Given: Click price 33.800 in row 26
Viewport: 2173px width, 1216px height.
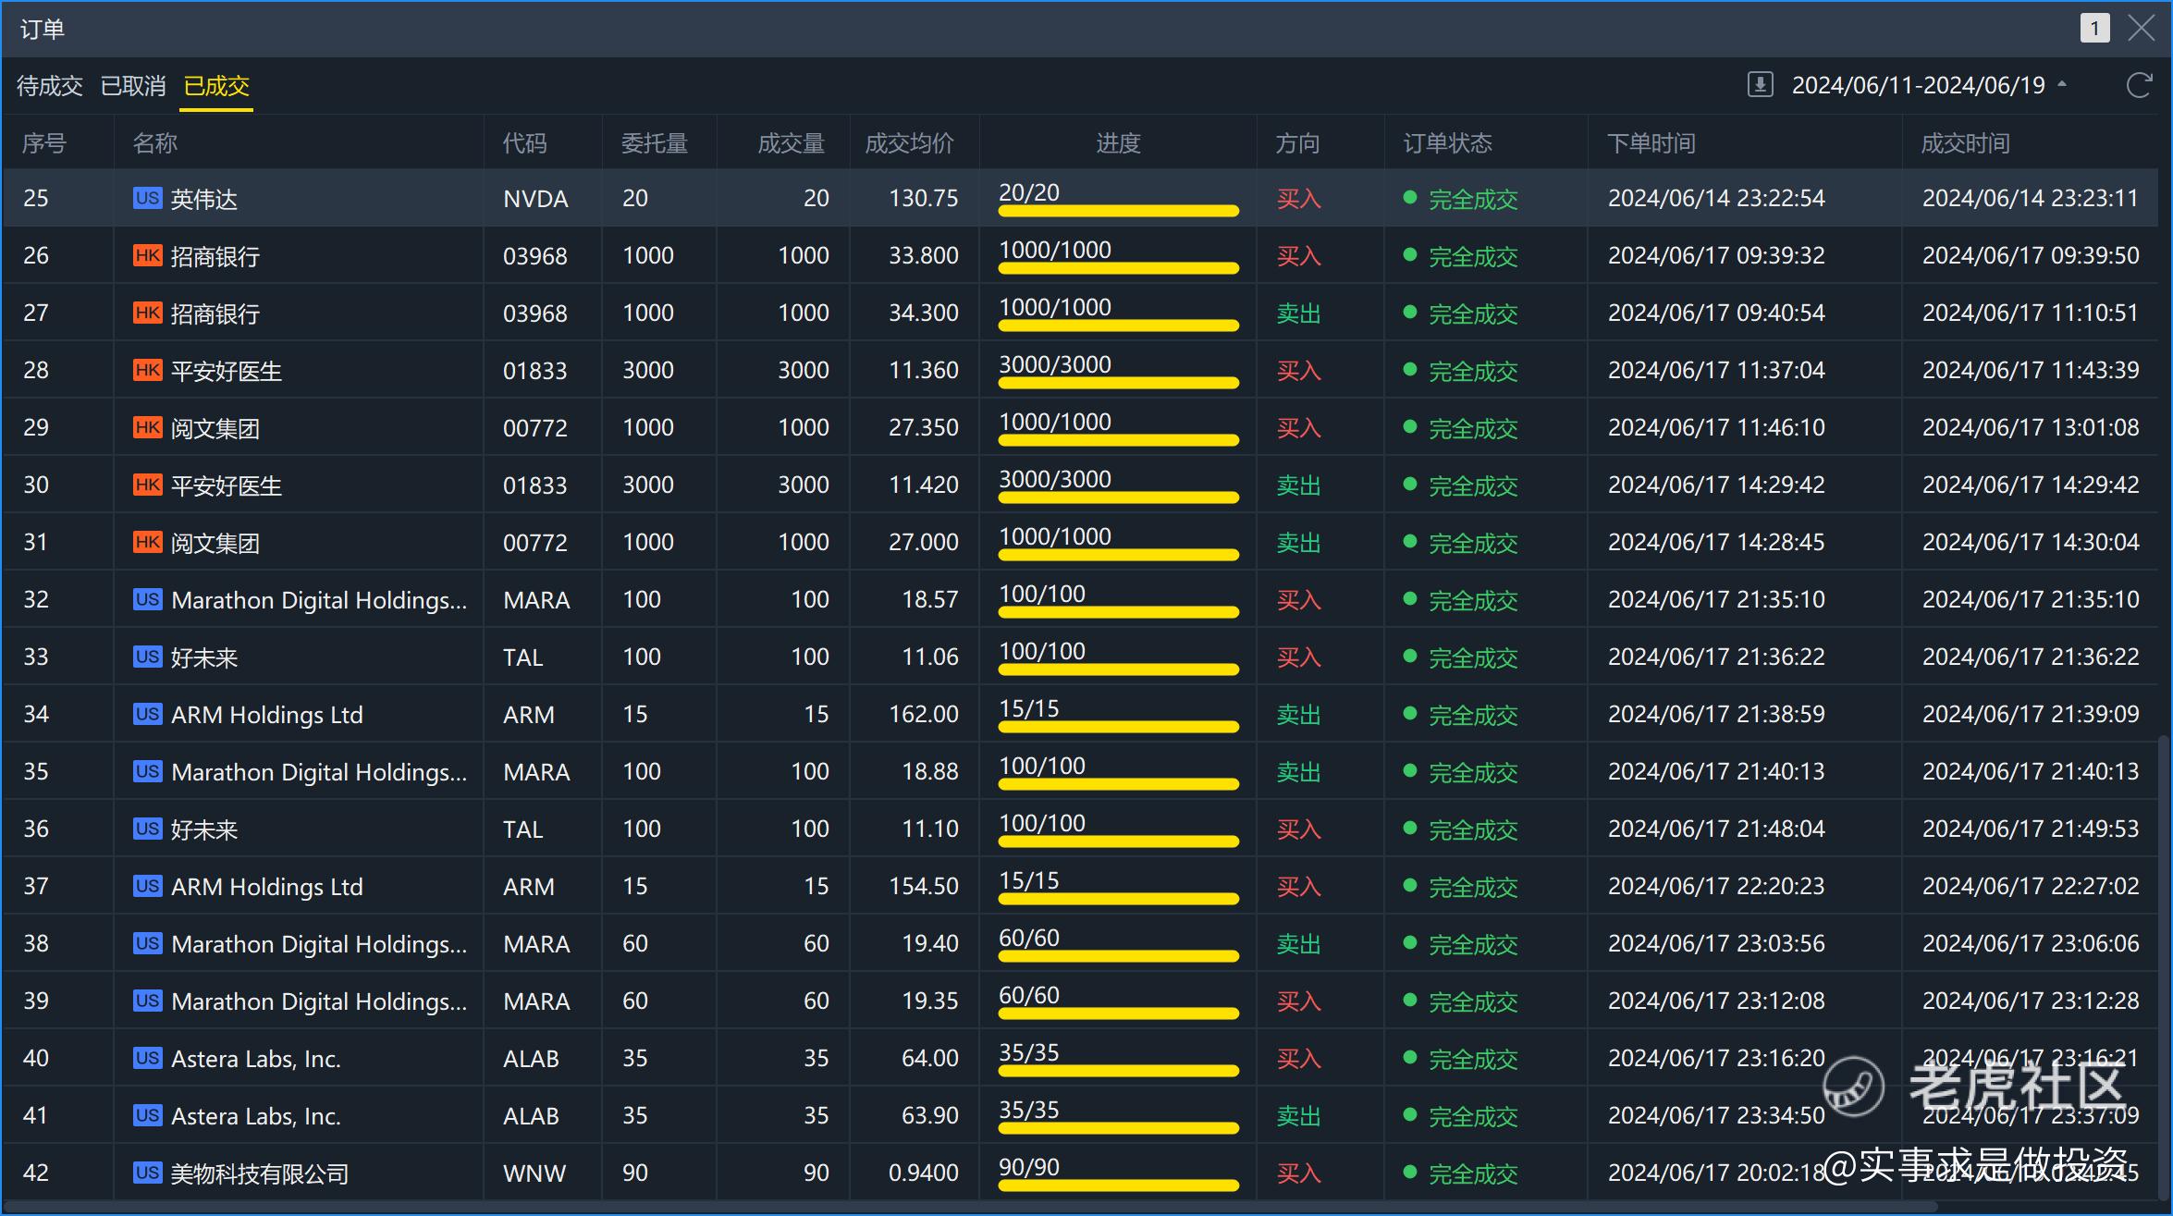Looking at the screenshot, I should coord(924,255).
